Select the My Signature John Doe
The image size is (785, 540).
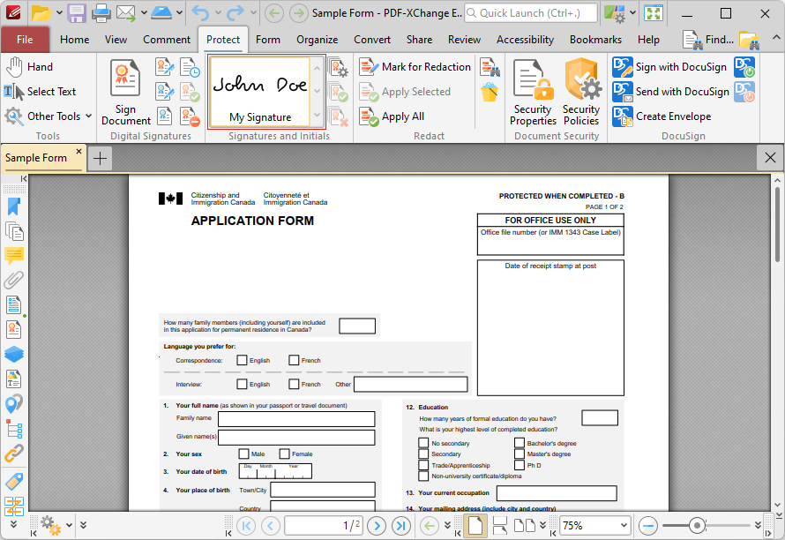point(260,92)
